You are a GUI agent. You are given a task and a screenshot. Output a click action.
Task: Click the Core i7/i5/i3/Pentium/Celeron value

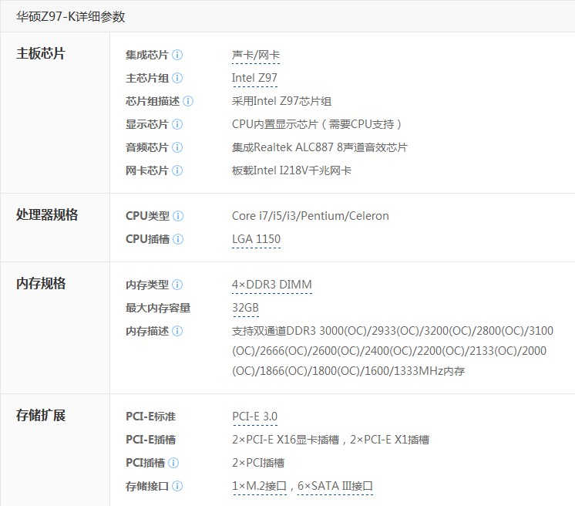click(x=310, y=216)
